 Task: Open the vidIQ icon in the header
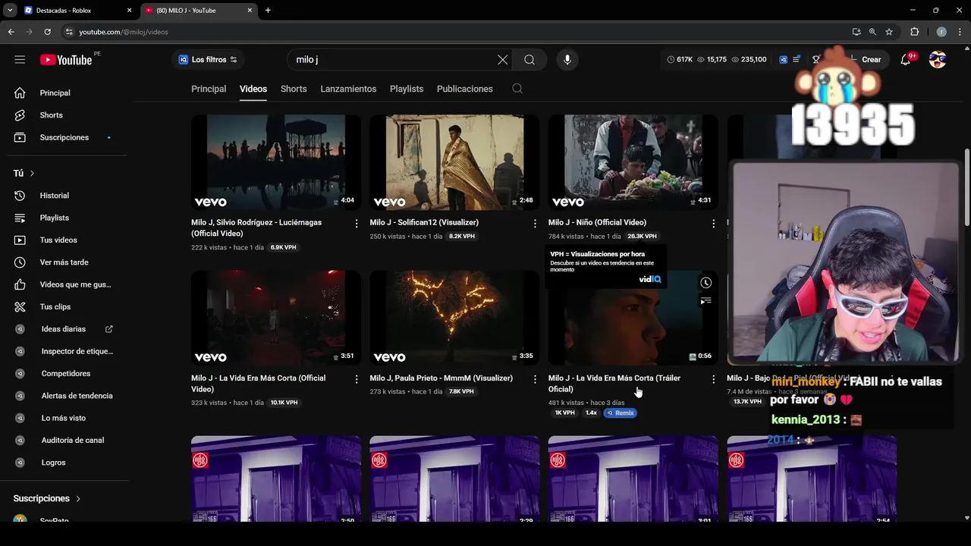click(x=783, y=60)
